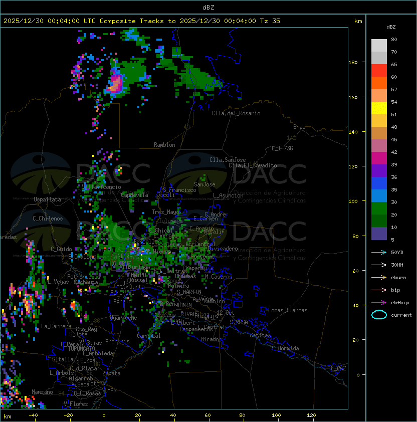
Task: Click the Ugarteche place label
Action: coord(124,318)
